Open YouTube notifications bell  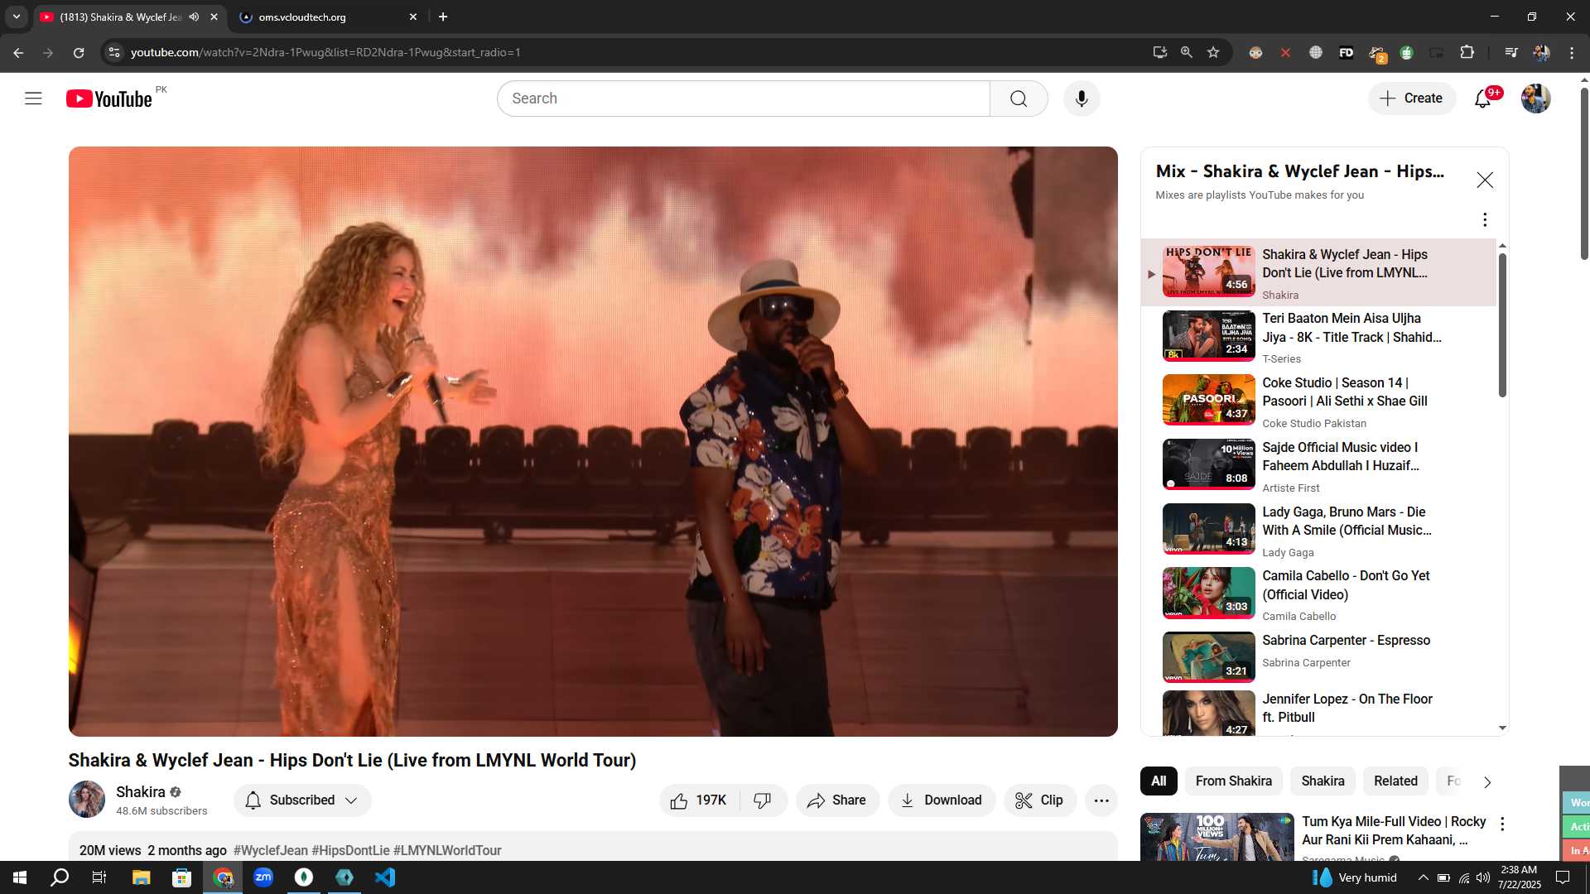coord(1483,99)
